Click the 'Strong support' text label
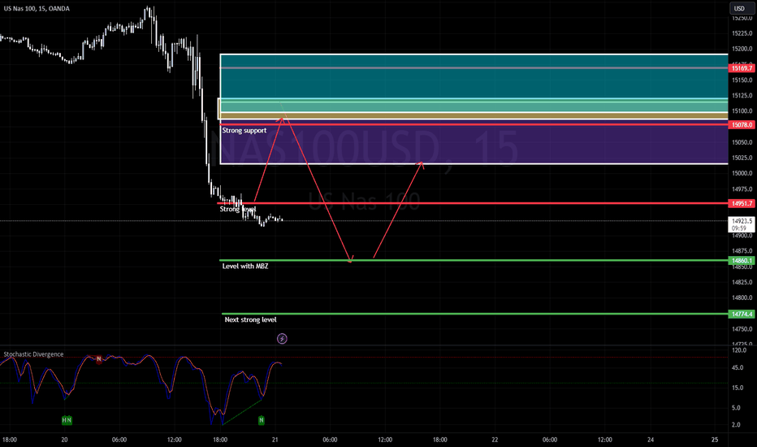Viewport: 757px width, 447px height. [244, 131]
